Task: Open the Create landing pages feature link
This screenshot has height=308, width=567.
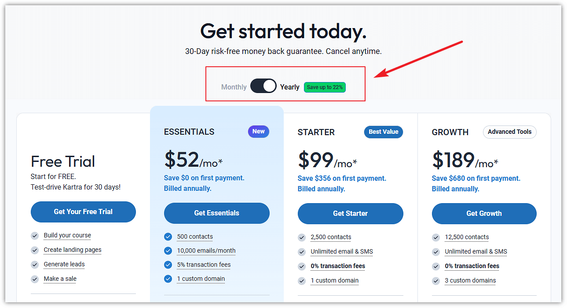Action: coord(73,250)
